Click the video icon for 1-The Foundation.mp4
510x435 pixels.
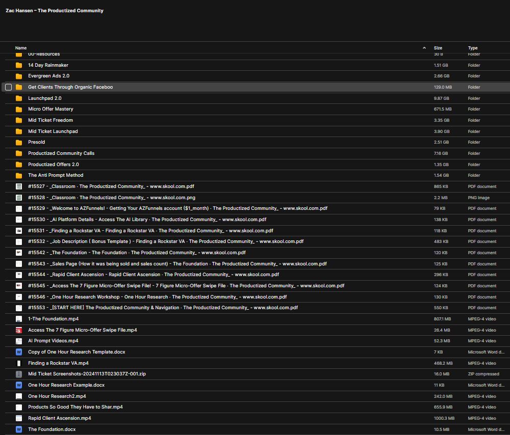(x=18, y=318)
